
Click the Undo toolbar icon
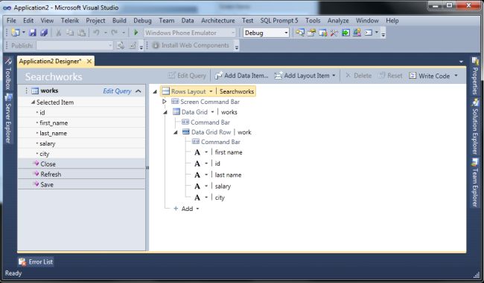96,33
